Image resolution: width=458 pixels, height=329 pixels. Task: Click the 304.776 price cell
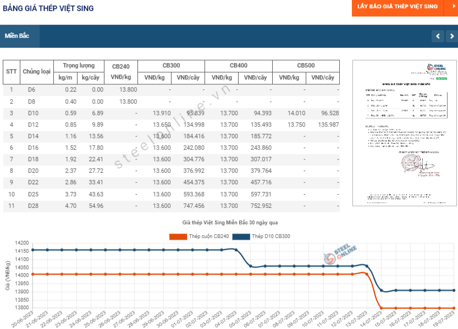(x=194, y=160)
